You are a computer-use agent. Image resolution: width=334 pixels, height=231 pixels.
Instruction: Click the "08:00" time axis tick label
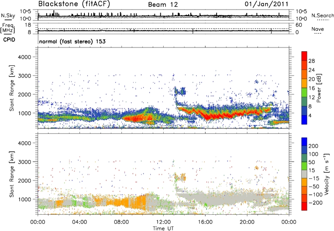pos(121,222)
